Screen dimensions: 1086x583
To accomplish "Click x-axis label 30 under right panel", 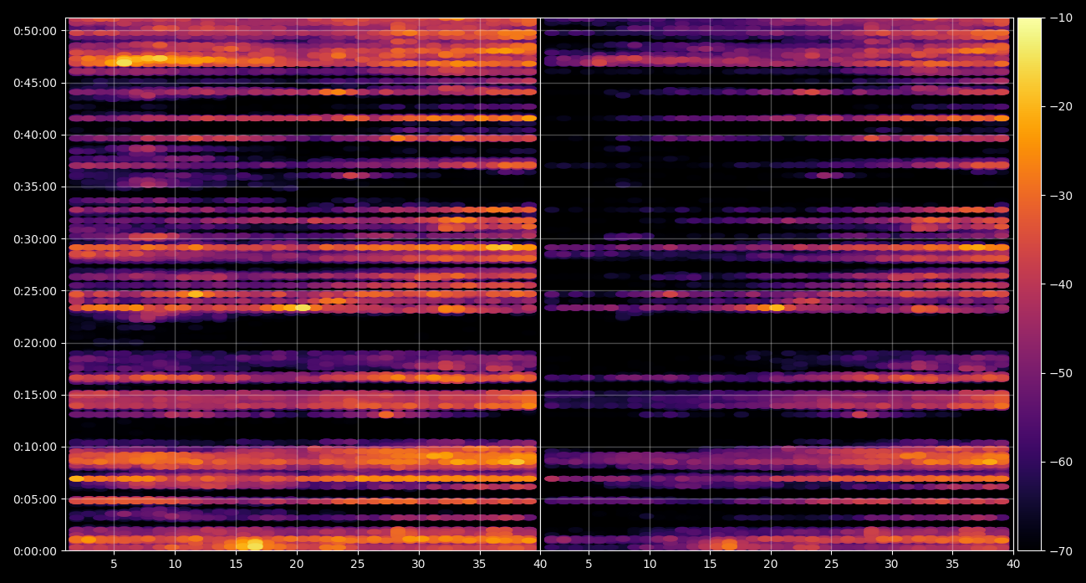I will pos(892,565).
